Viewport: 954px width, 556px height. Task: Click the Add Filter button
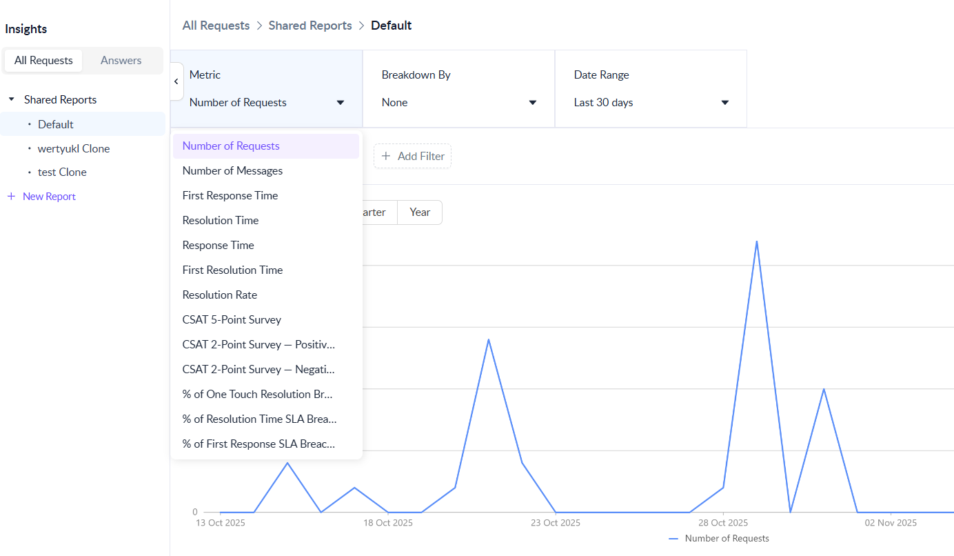coord(413,156)
